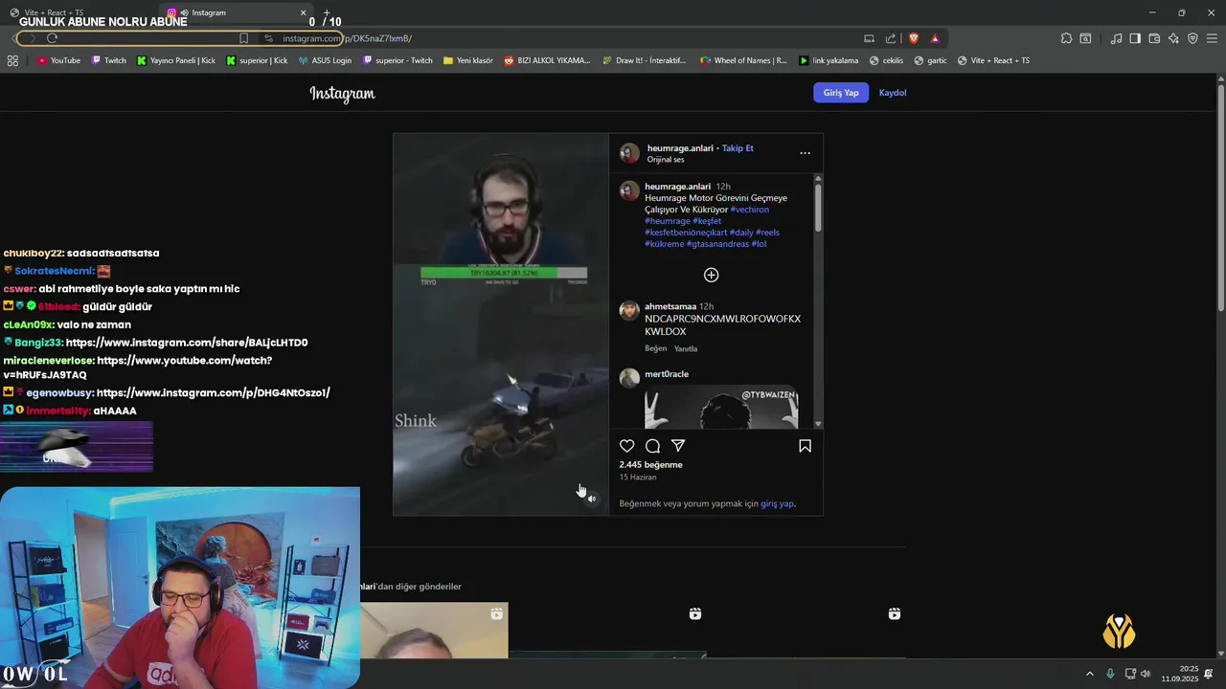Click the #vechiron hashtag

[749, 210]
